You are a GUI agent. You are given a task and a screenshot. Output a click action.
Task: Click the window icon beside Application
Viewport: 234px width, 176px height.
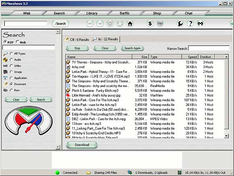tap(5, 78)
